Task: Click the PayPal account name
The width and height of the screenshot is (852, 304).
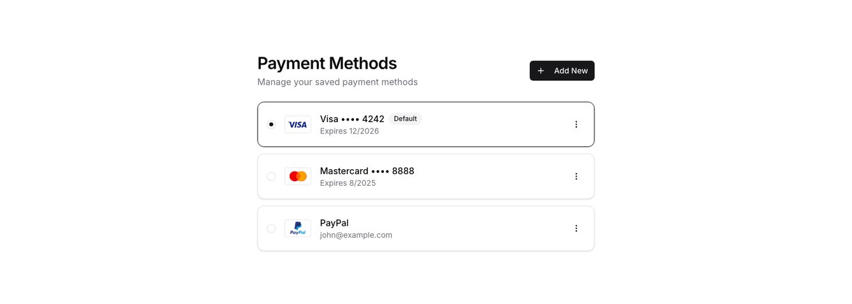Action: tap(334, 223)
